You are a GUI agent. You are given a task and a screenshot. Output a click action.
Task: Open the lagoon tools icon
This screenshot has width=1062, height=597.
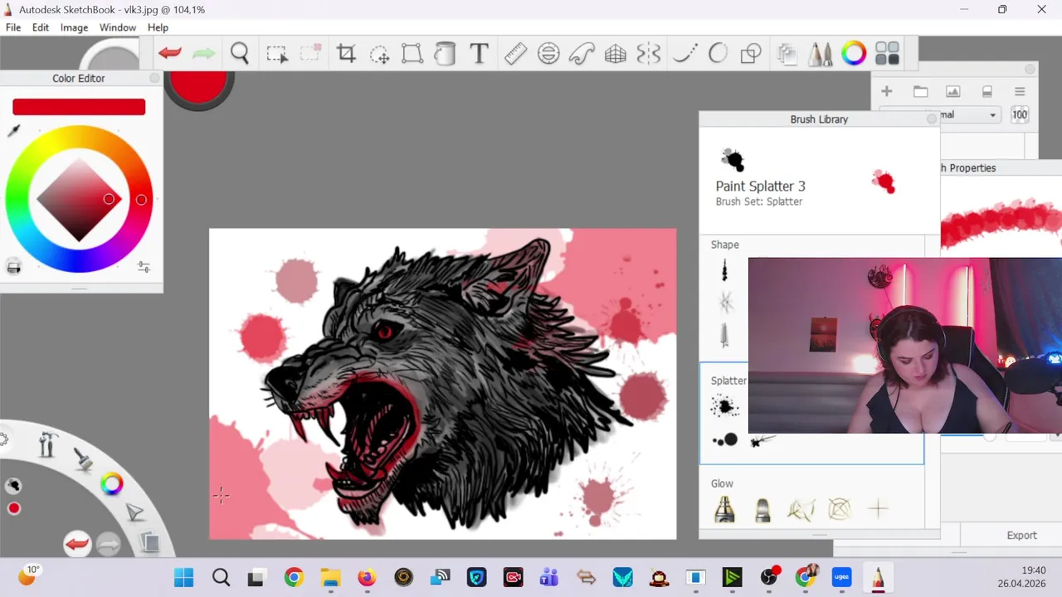(x=47, y=445)
